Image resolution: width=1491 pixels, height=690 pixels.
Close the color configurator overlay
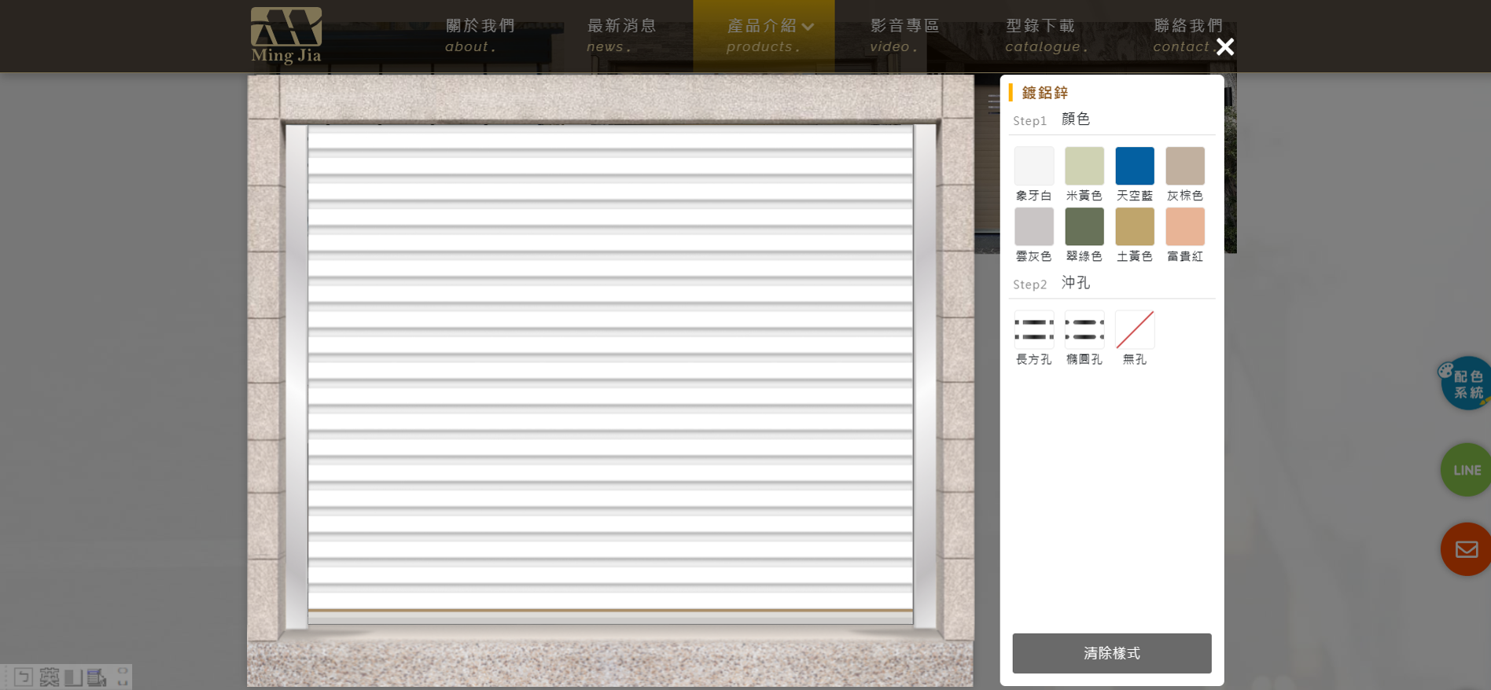coord(1224,47)
